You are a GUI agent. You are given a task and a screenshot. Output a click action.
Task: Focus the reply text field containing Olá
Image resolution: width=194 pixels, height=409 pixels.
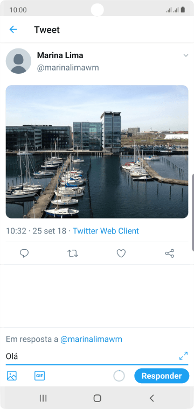[x=92, y=356]
